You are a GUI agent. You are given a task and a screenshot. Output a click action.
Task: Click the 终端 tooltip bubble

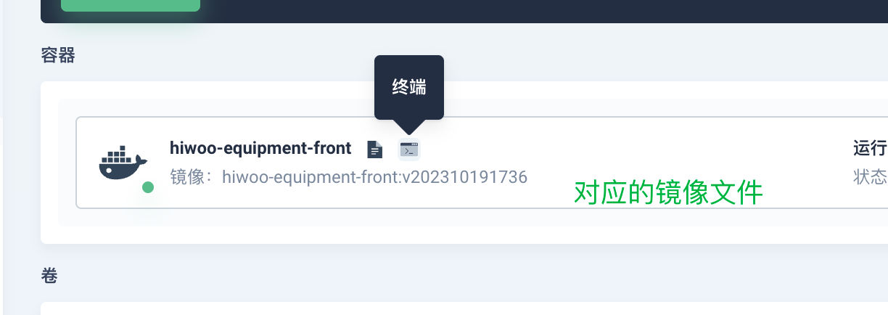[x=408, y=87]
